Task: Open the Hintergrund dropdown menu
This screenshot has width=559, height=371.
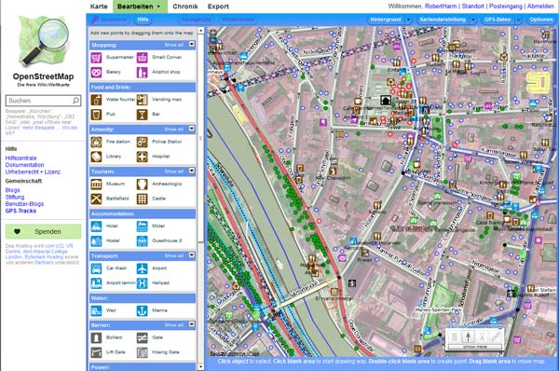Action: tap(389, 20)
